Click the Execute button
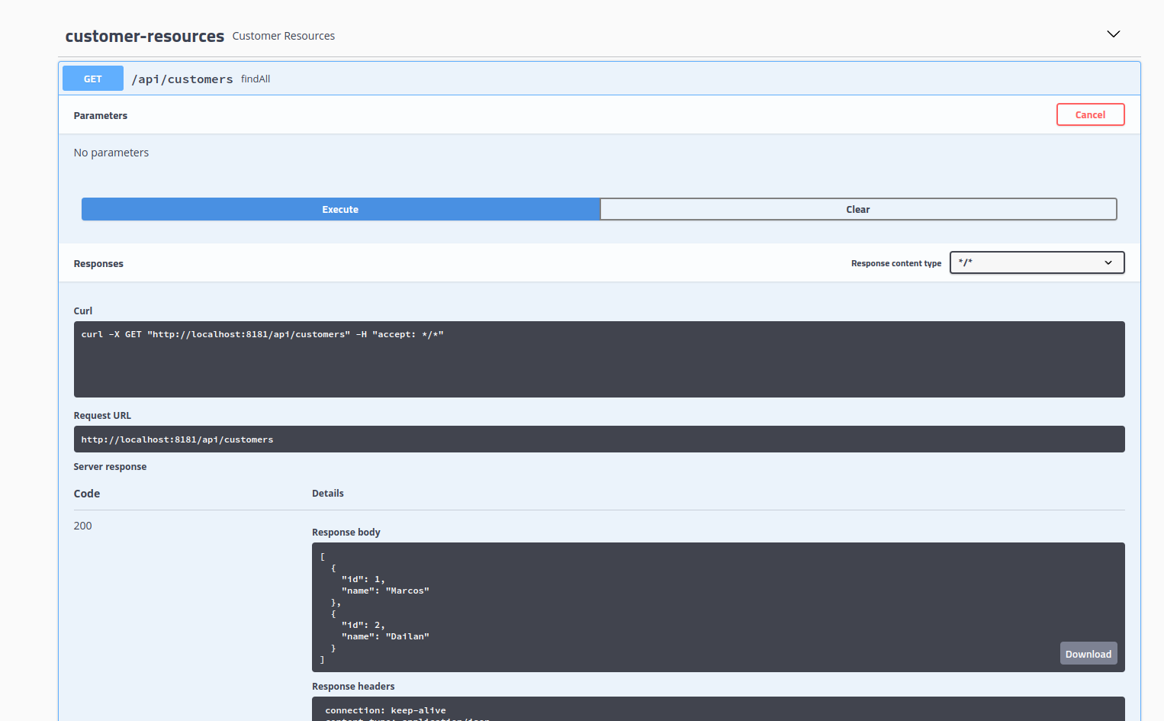This screenshot has height=721, width=1164. point(340,208)
